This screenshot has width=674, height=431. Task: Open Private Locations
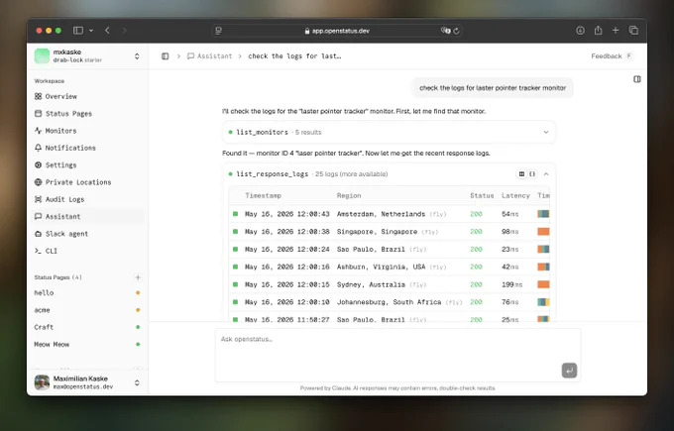[x=87, y=182]
